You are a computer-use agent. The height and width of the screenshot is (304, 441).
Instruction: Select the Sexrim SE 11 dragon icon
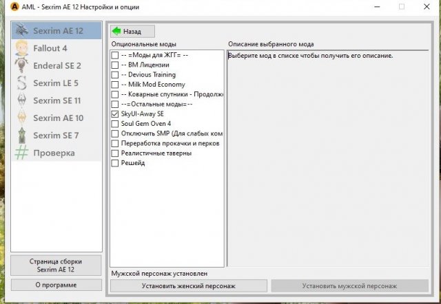[x=22, y=100]
